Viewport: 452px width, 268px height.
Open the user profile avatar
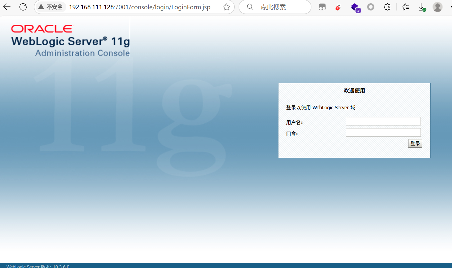pos(438,7)
